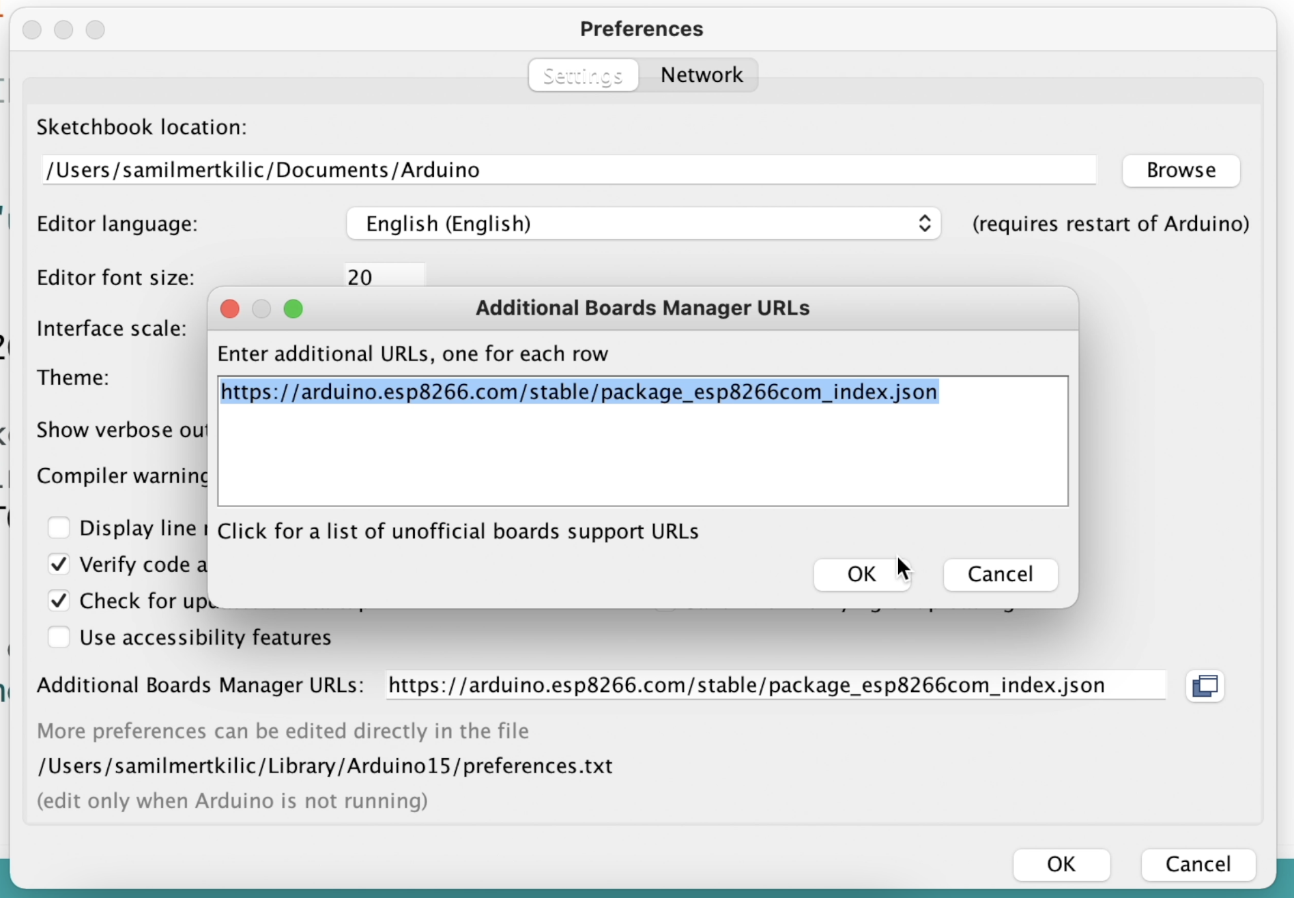Uncheck Verify code after upload checkbox

pos(59,564)
